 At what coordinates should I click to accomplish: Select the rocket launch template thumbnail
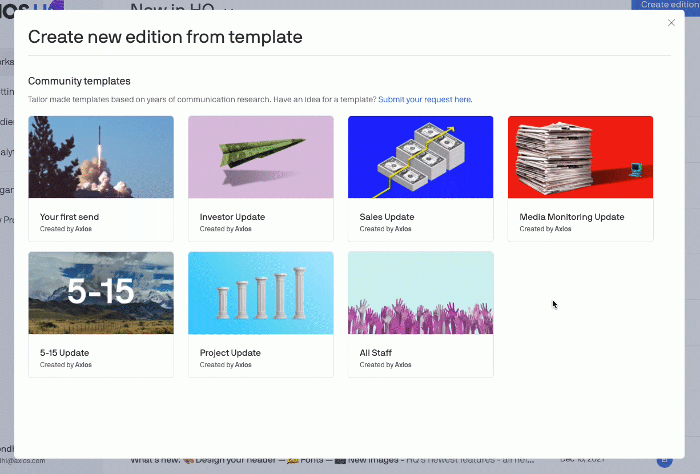[101, 157]
